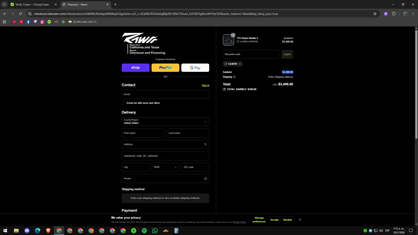This screenshot has height=235, width=418.
Task: Pay with PayPal express button
Action: point(166,68)
